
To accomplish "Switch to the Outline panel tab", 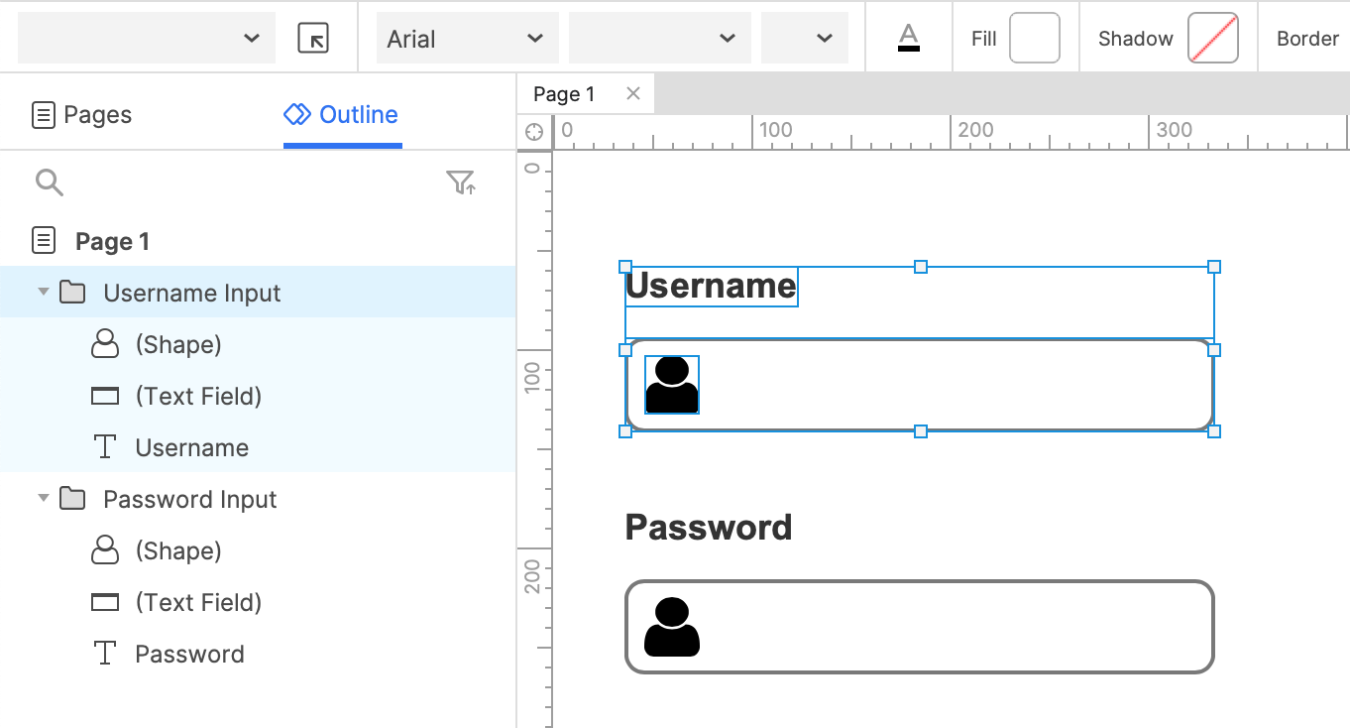I will [341, 114].
